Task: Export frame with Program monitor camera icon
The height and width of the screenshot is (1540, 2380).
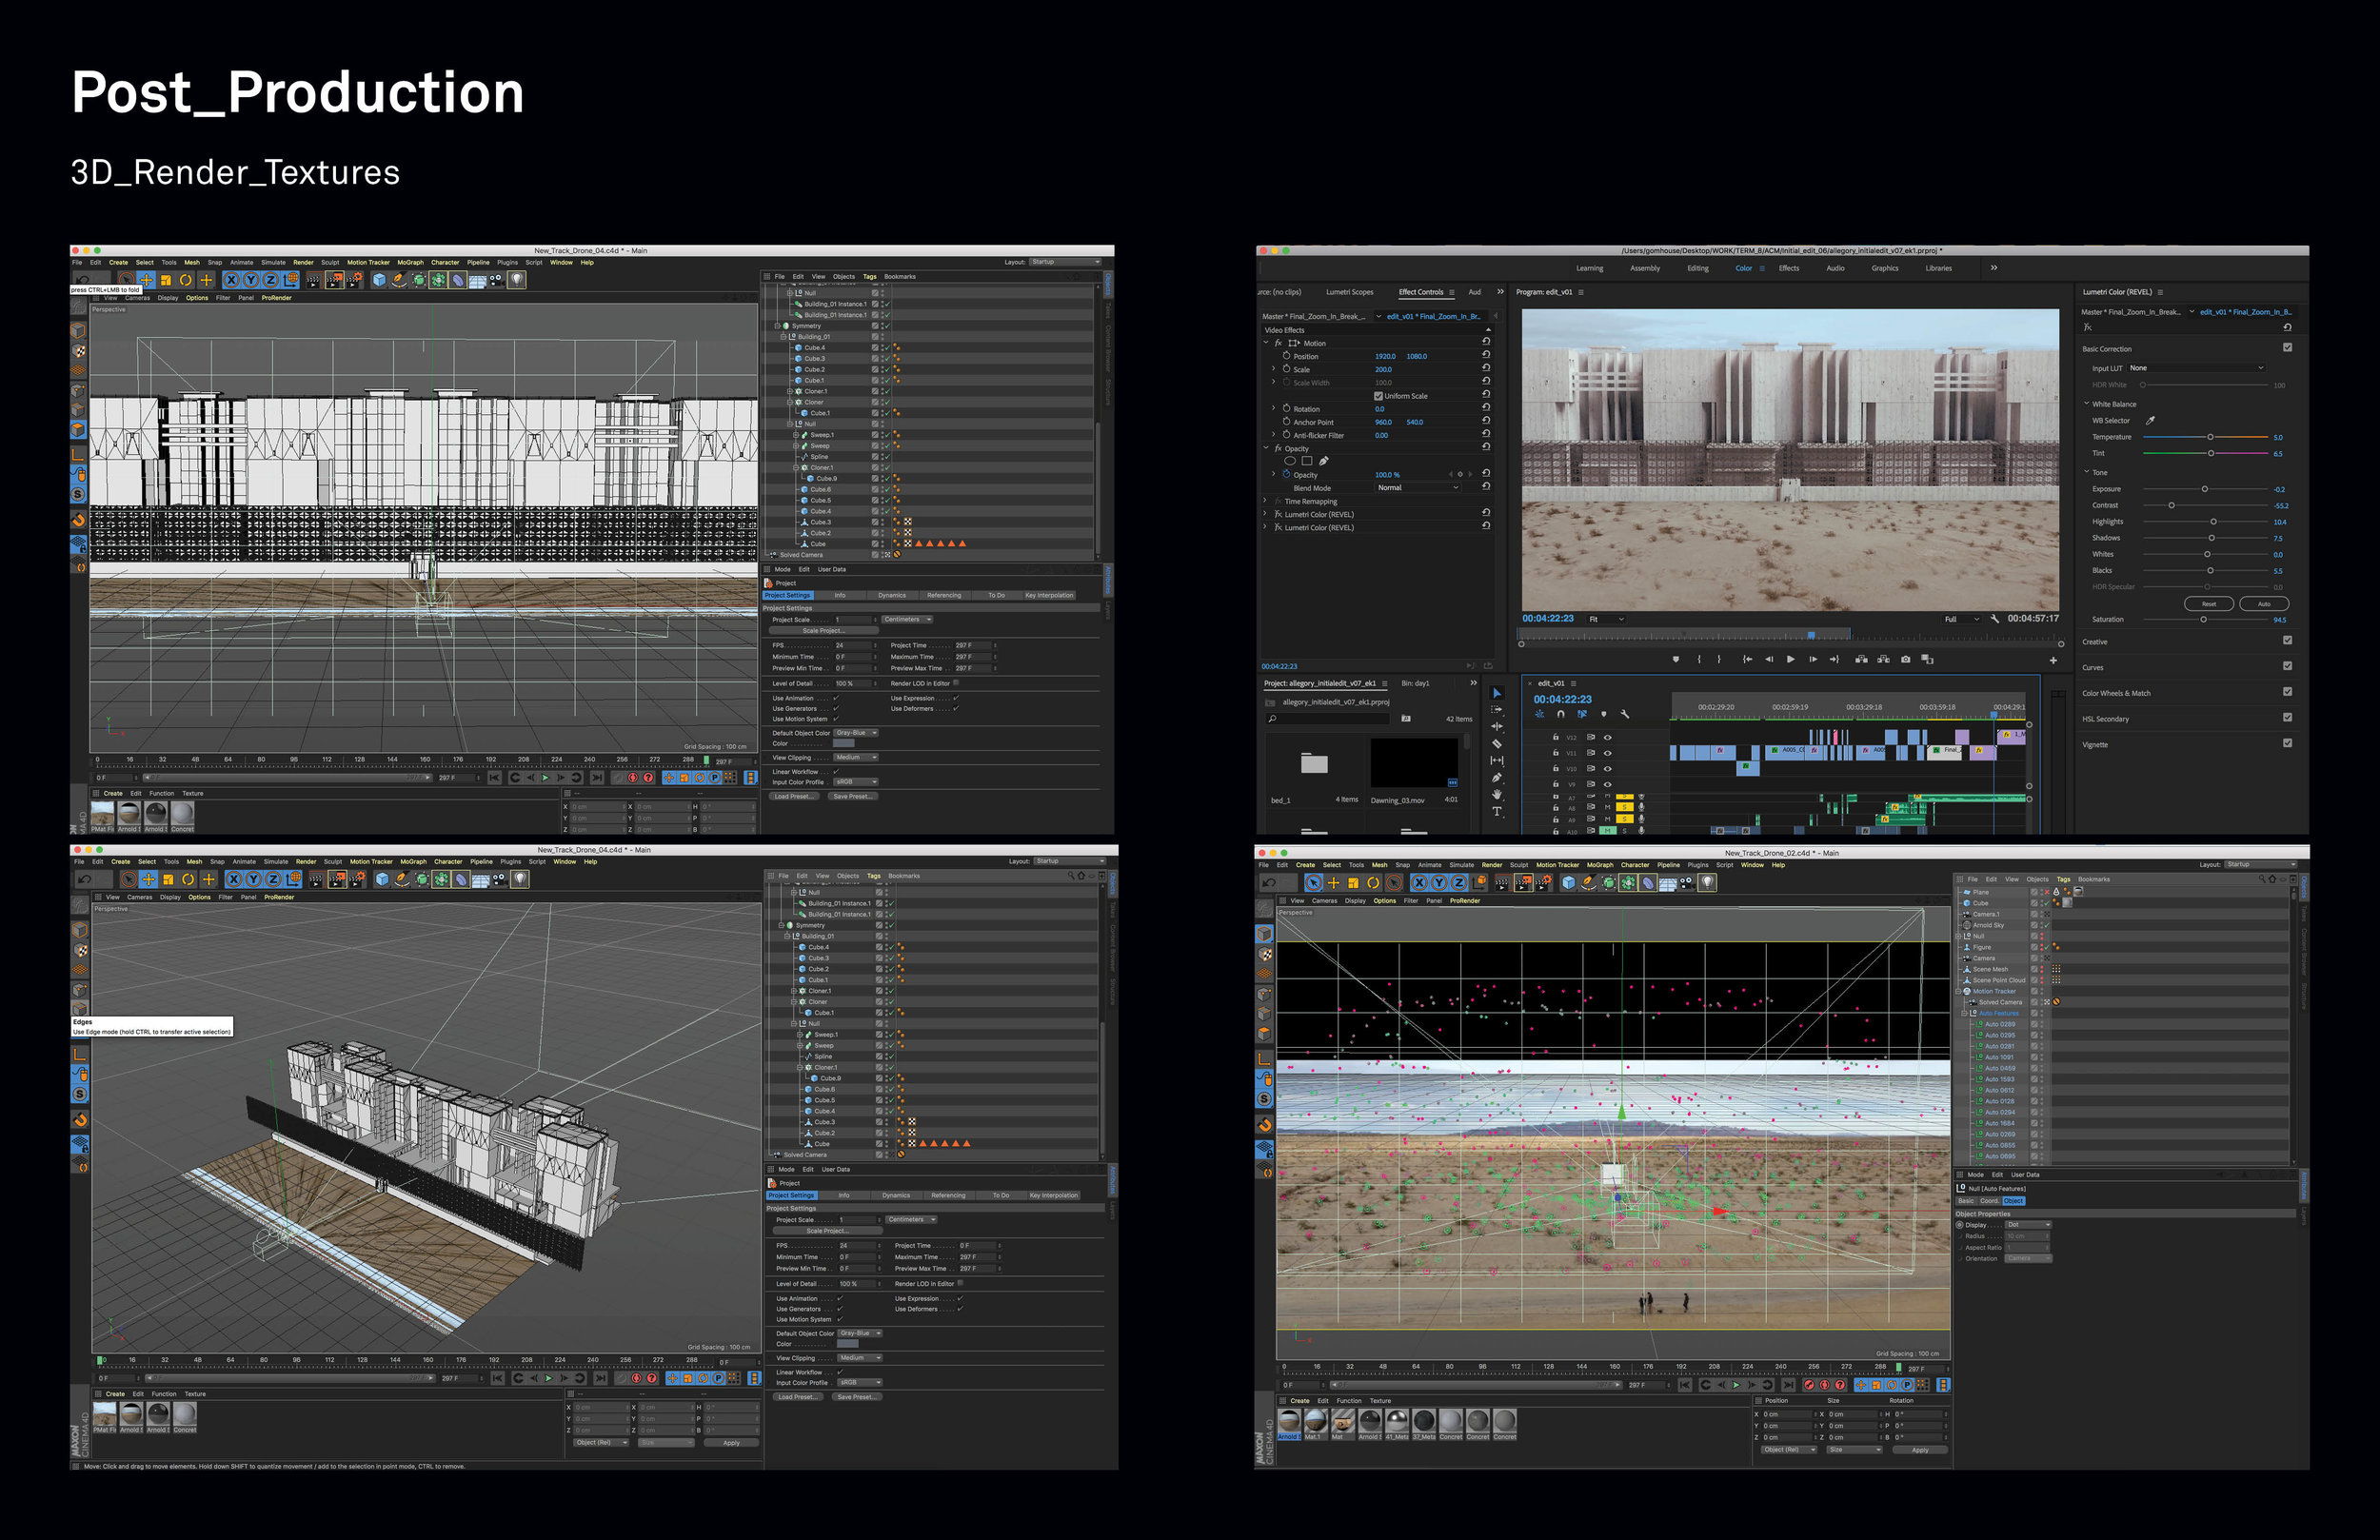Action: click(1906, 659)
